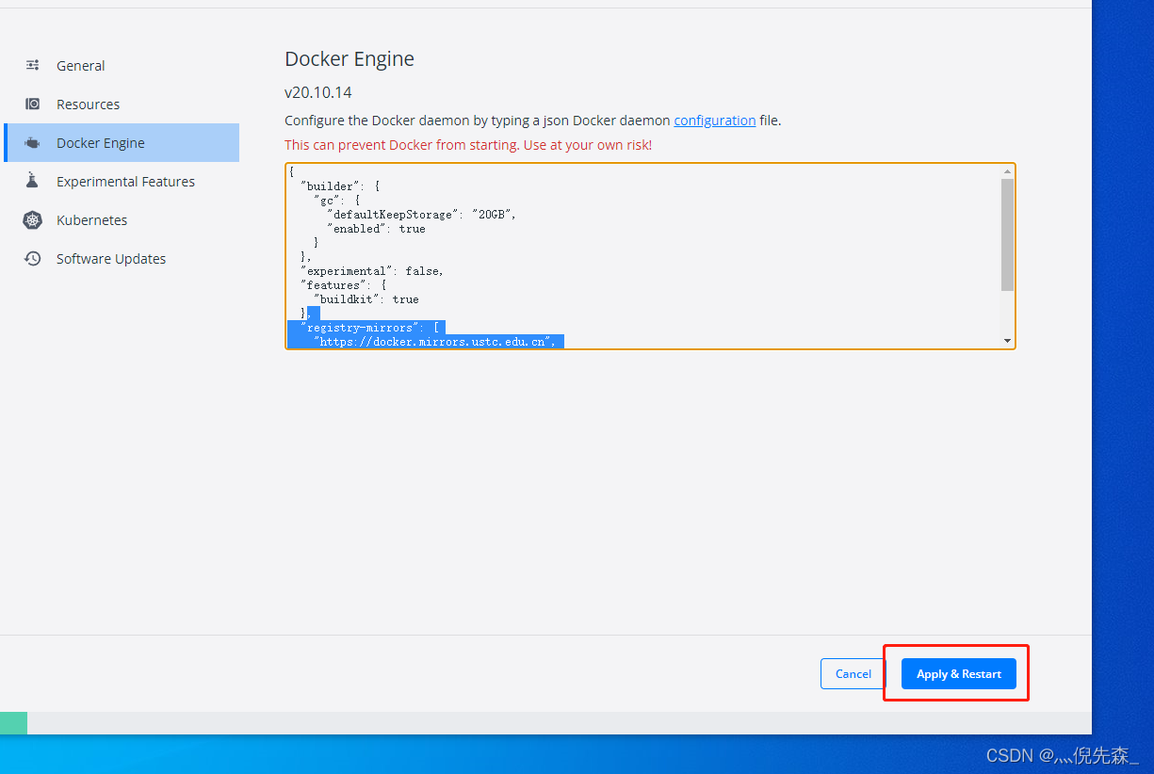Go to the Kubernetes tab
1154x774 pixels.
pyautogui.click(x=122, y=220)
